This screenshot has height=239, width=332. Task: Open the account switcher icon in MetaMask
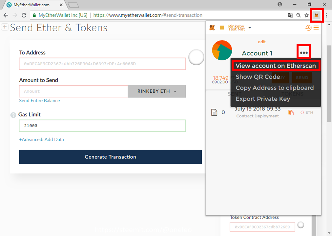pyautogui.click(x=308, y=28)
